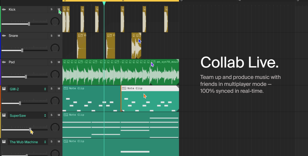Select the last Kick sample clip on the right
308x156 pixels.
pos(166,19)
